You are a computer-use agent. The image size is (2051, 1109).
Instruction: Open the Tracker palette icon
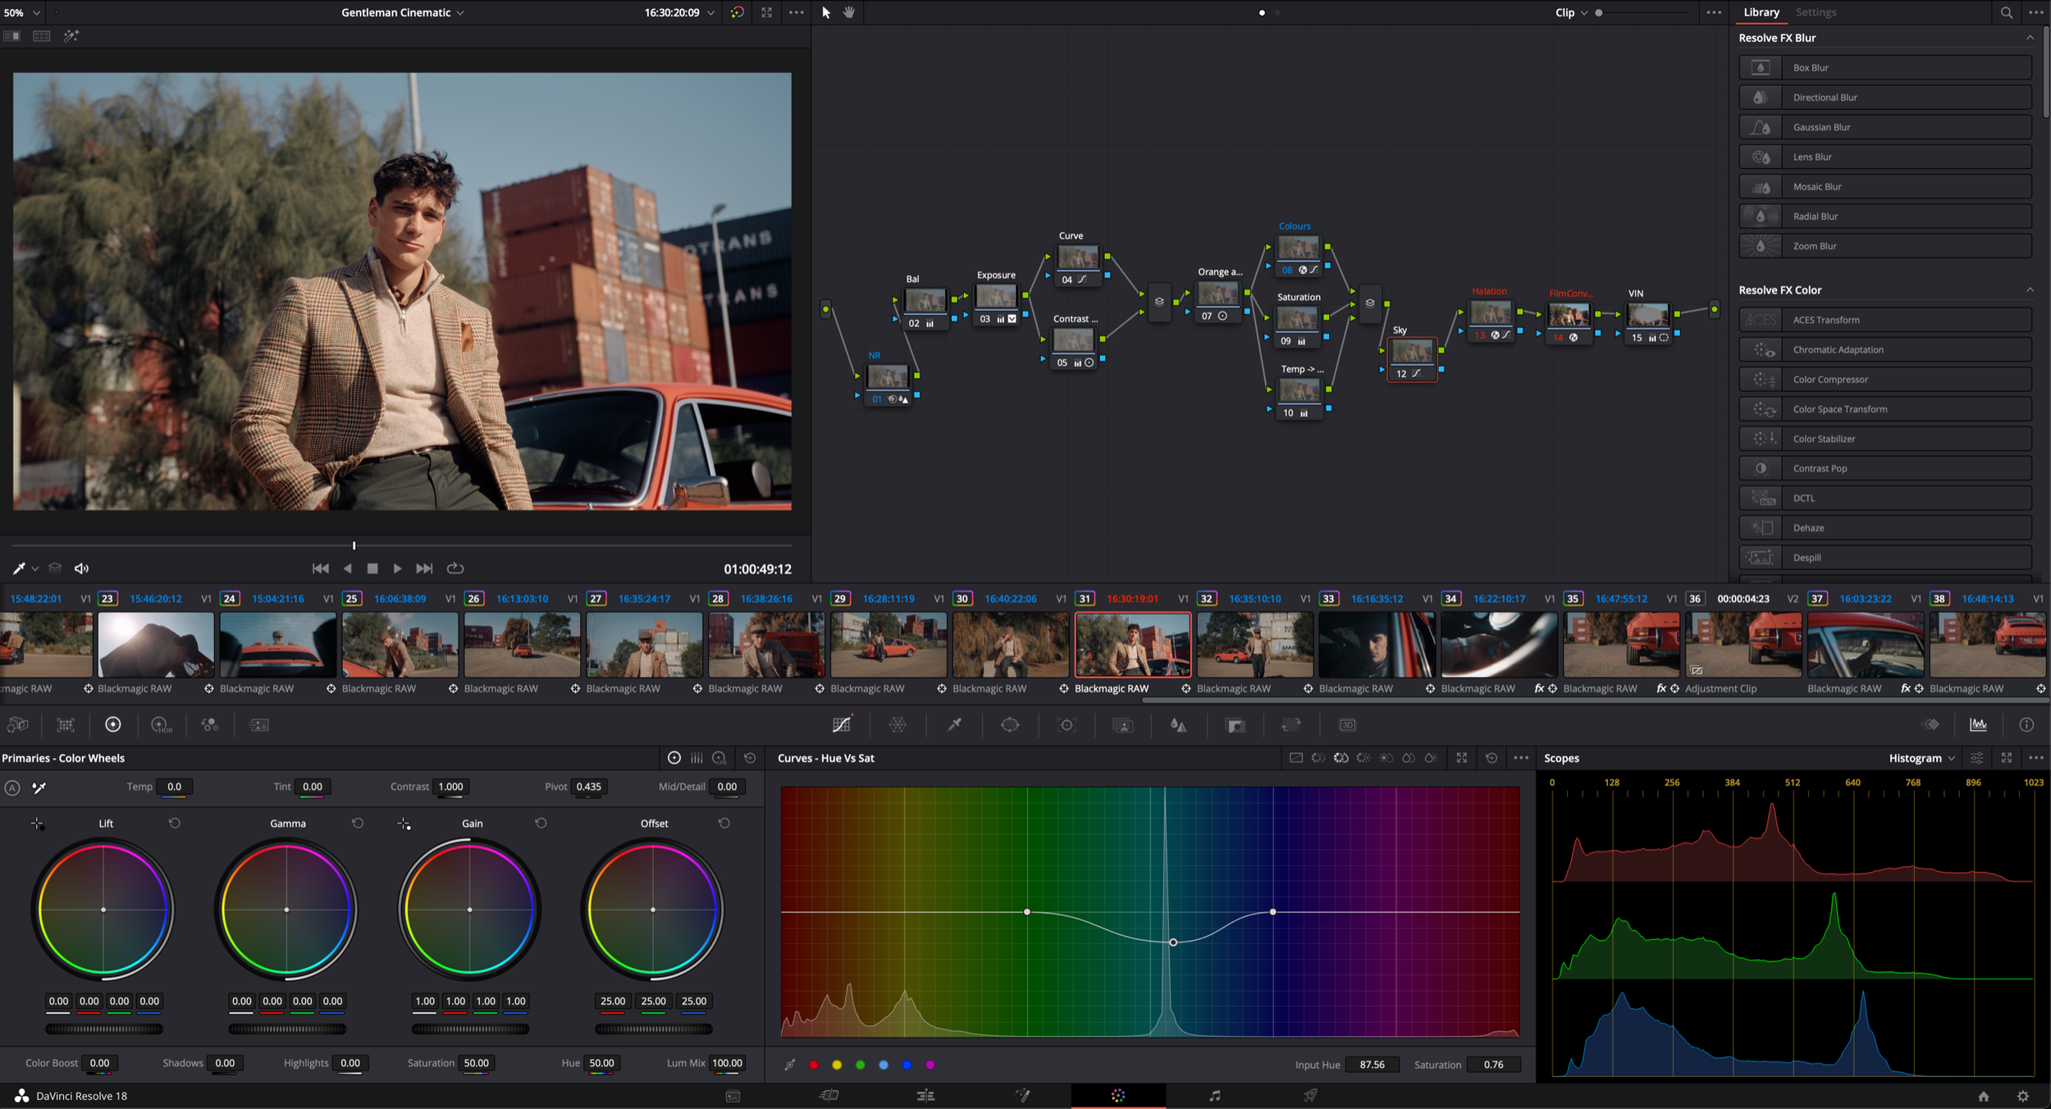pos(1067,725)
